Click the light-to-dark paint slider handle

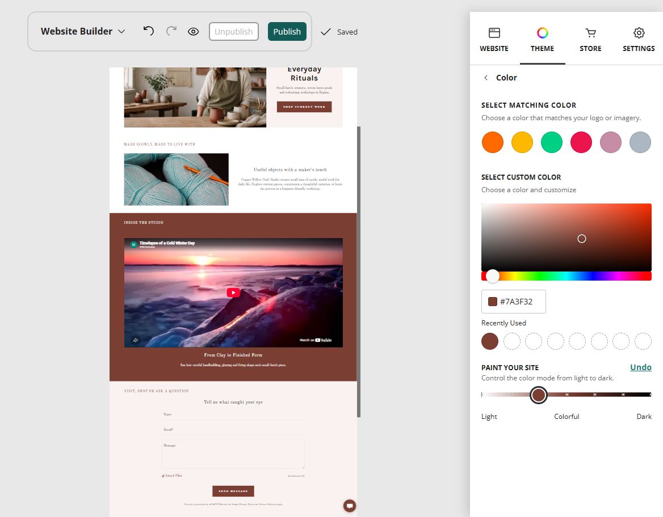click(x=539, y=395)
